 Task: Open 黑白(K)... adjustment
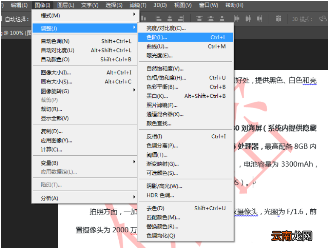coord(185,96)
